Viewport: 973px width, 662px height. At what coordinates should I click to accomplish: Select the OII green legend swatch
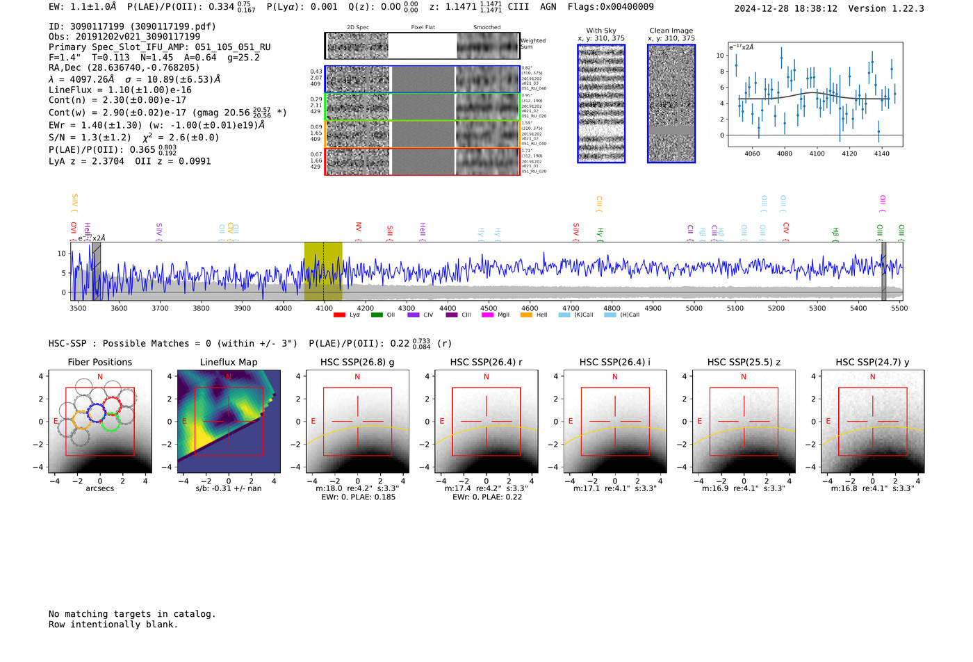point(376,315)
